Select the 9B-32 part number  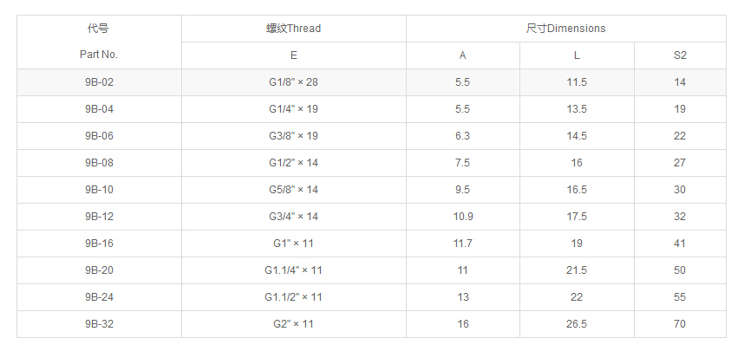point(99,324)
